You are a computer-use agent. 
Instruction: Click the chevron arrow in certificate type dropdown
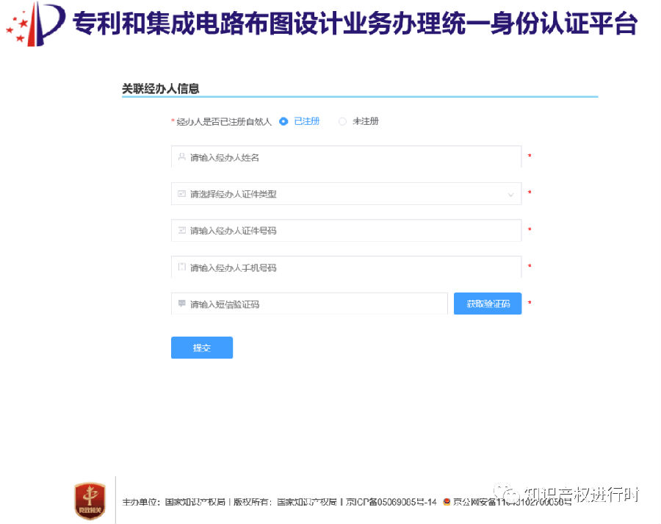[510, 195]
